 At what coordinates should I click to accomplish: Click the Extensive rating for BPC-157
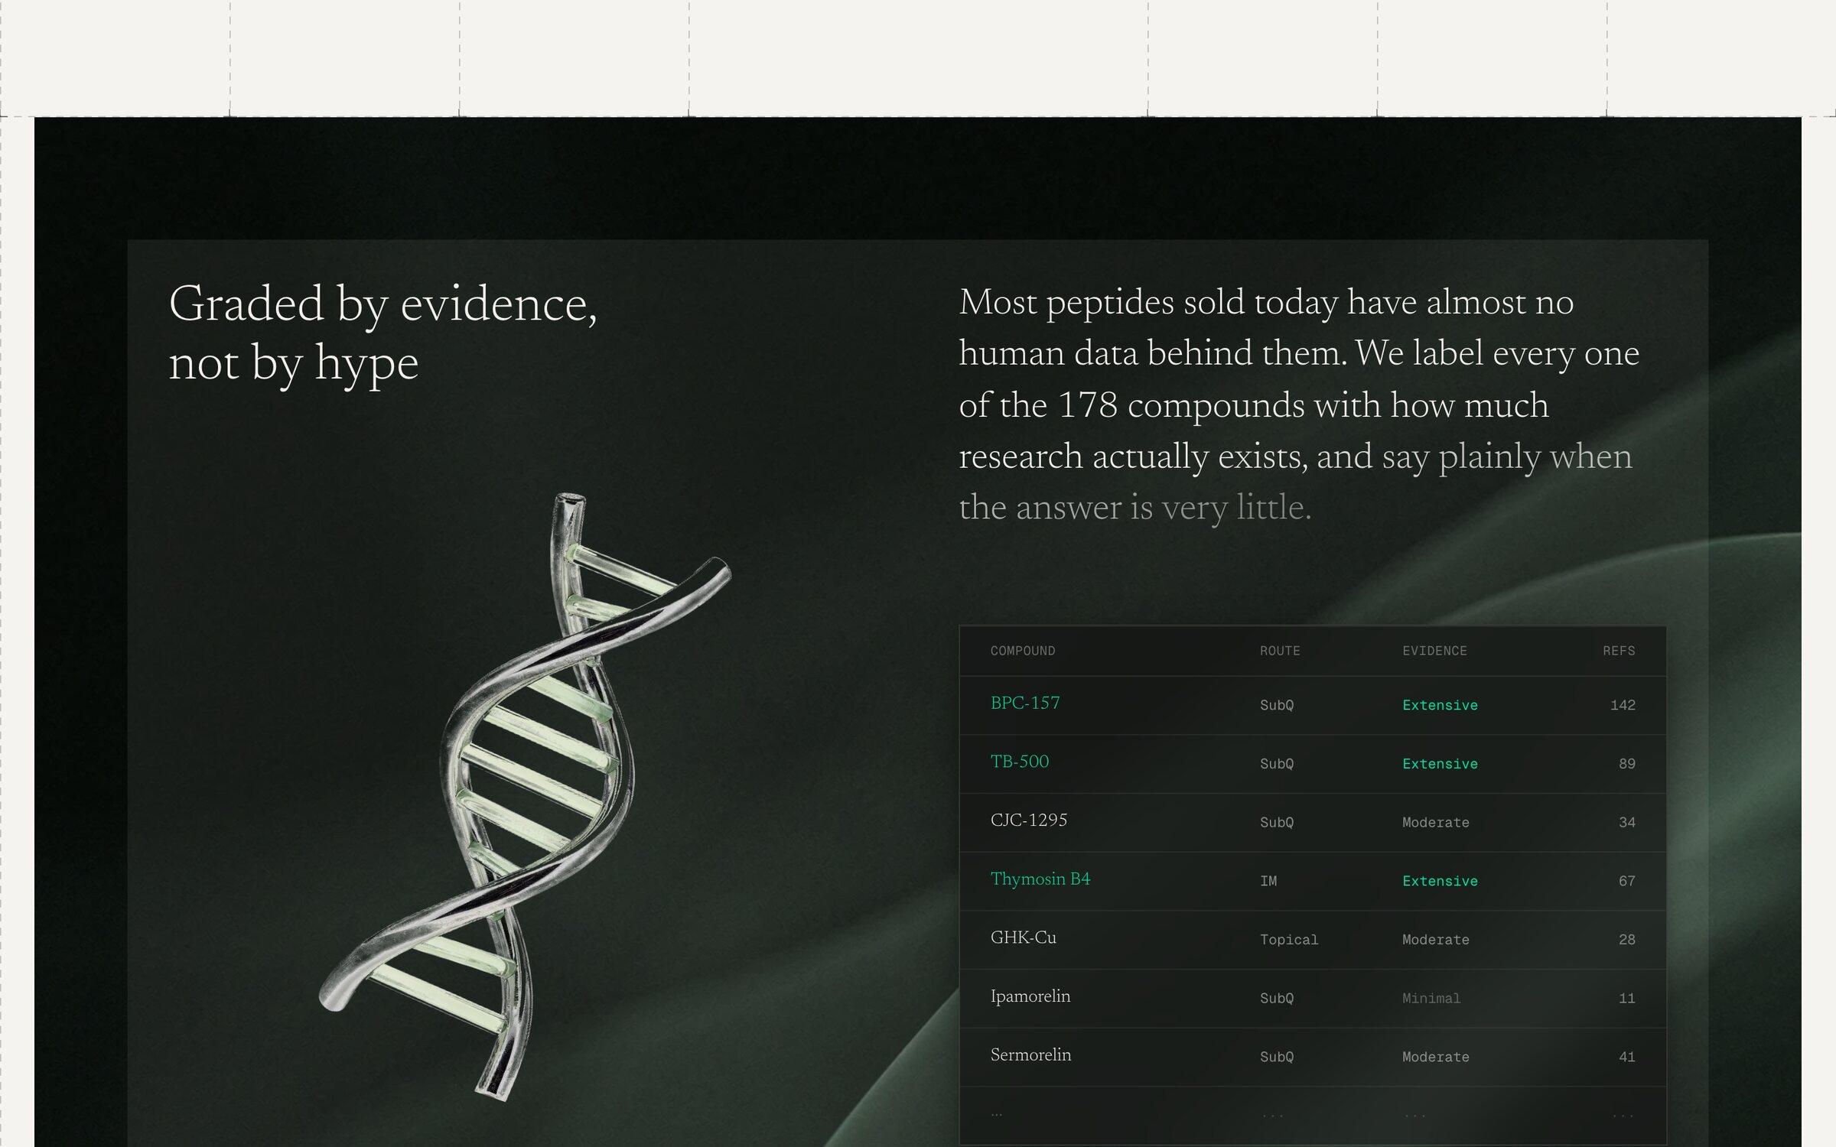coord(1440,705)
